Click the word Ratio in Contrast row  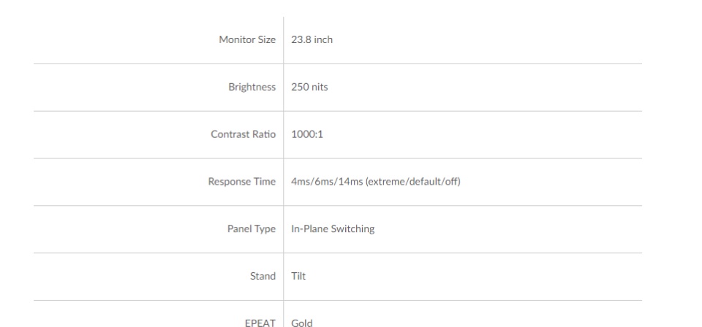pos(264,134)
